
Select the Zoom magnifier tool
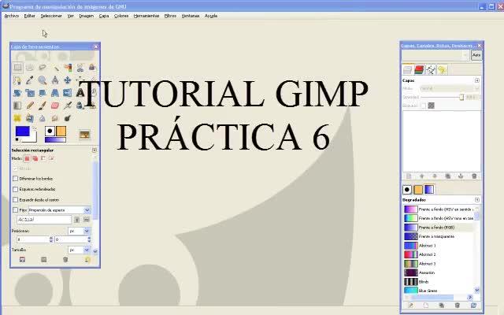click(x=42, y=80)
